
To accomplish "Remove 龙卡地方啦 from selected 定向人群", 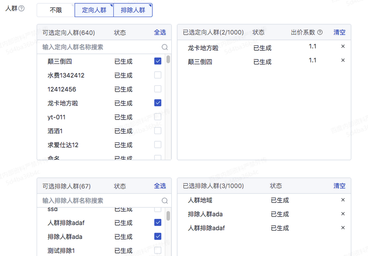I will tap(343, 46).
